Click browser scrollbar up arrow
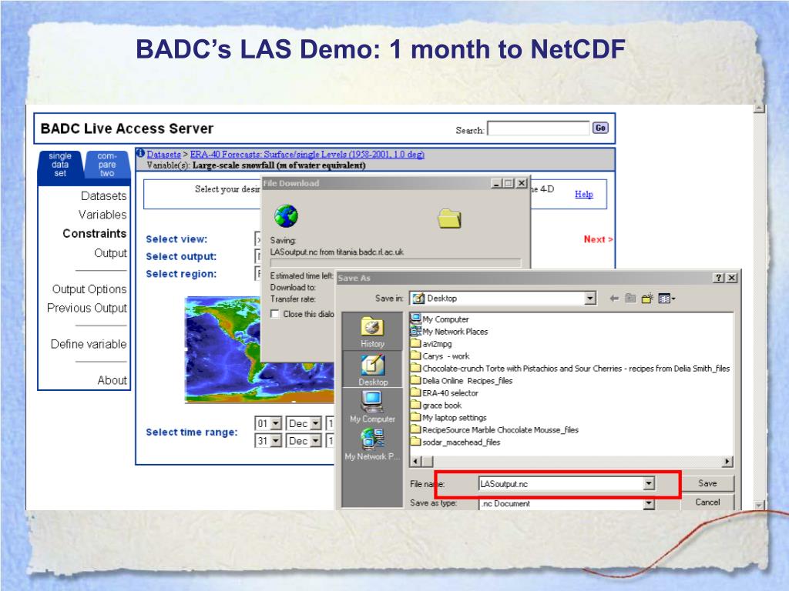 [x=759, y=109]
